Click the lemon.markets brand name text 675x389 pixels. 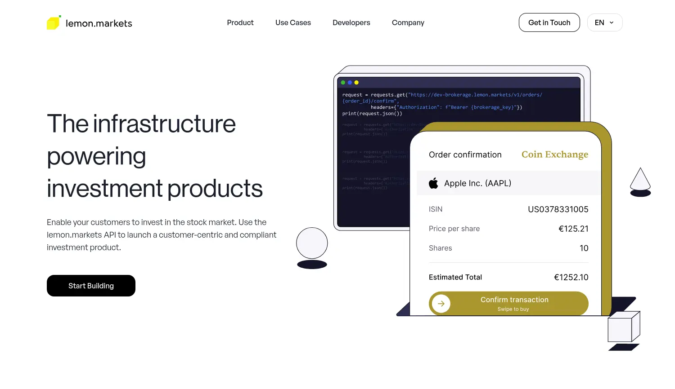pyautogui.click(x=99, y=23)
